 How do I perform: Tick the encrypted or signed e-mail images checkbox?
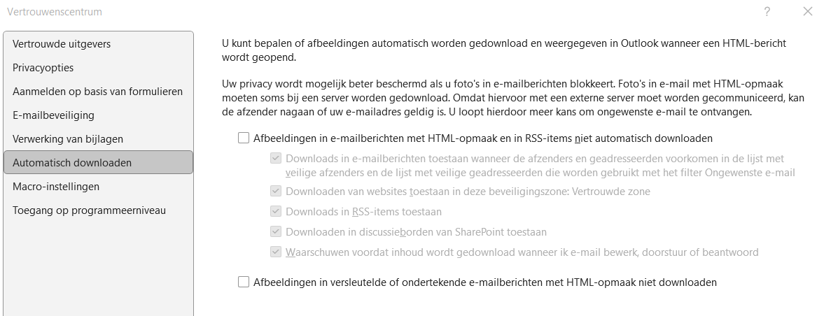point(244,282)
